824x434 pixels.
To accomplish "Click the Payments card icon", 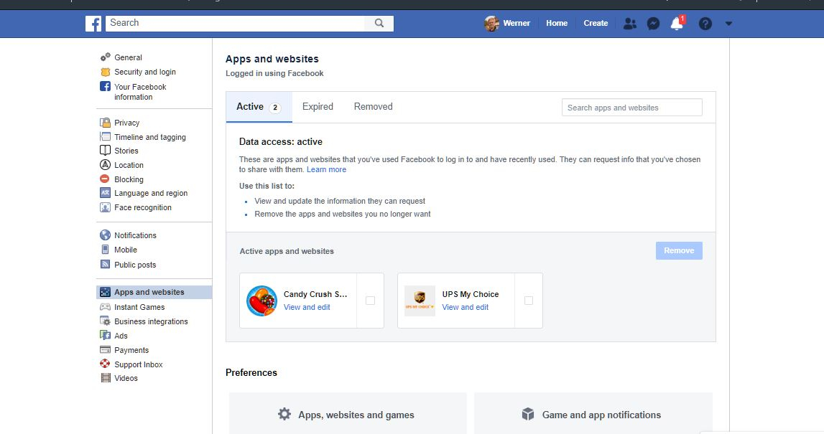I will coord(105,350).
